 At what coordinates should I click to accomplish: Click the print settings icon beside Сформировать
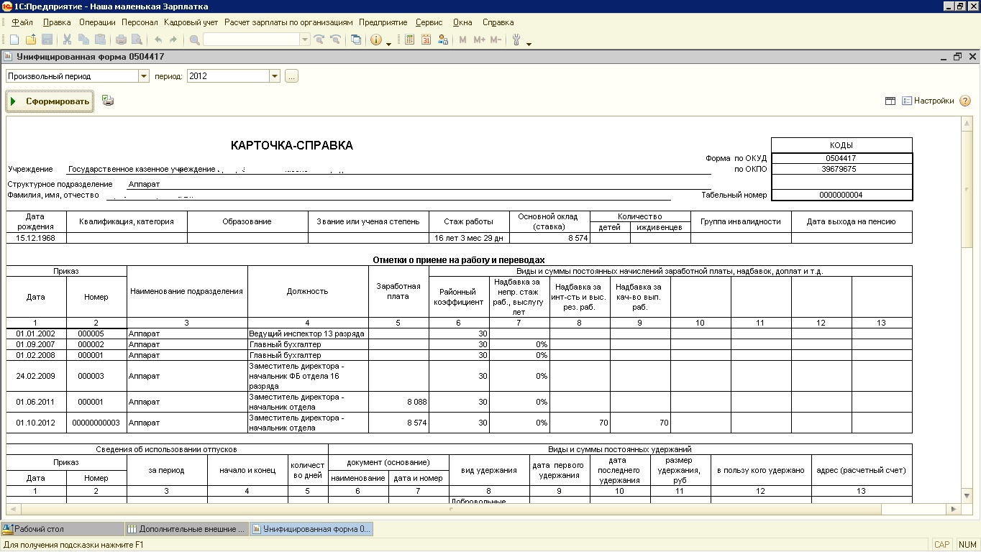pos(108,101)
